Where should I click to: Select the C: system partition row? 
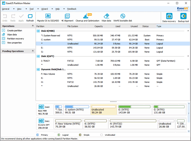pyautogui.click(x=113, y=40)
